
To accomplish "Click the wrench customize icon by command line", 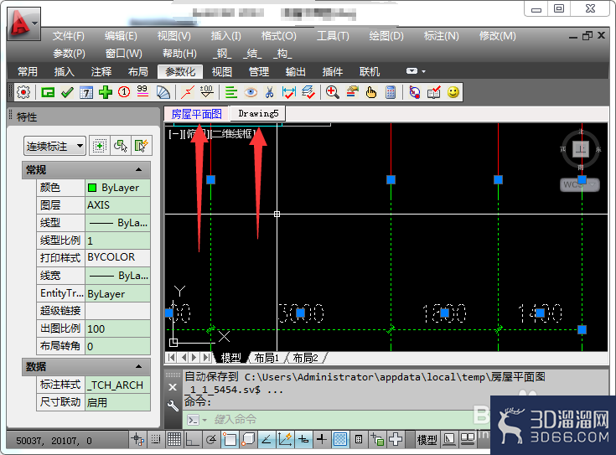I will point(173,405).
